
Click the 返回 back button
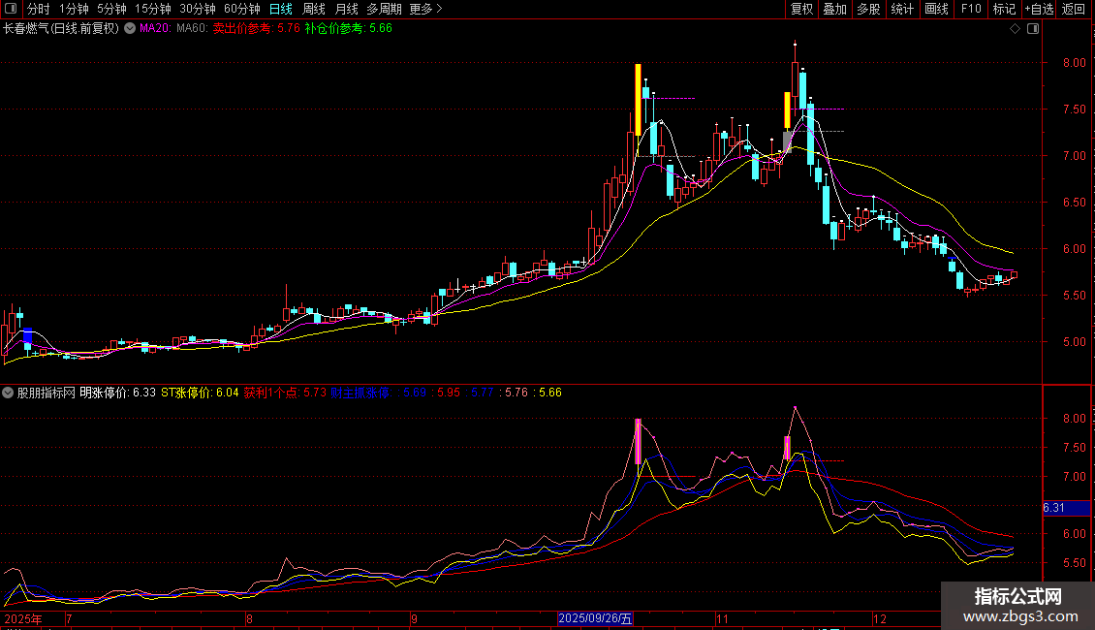point(1074,9)
